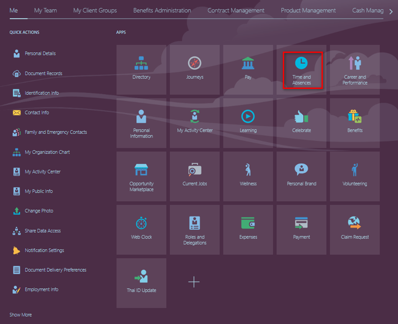Switch to the Benefits Administration tab
Image resolution: width=398 pixels, height=324 pixels.
click(162, 10)
